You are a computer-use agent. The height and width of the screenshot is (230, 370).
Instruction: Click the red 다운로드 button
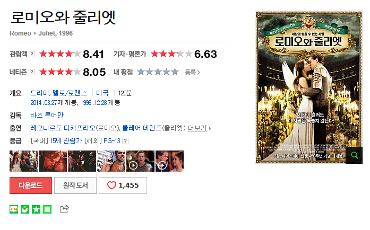tap(31, 185)
